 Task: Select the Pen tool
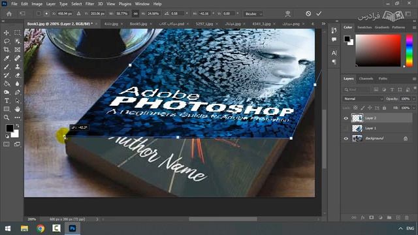click(x=18, y=92)
